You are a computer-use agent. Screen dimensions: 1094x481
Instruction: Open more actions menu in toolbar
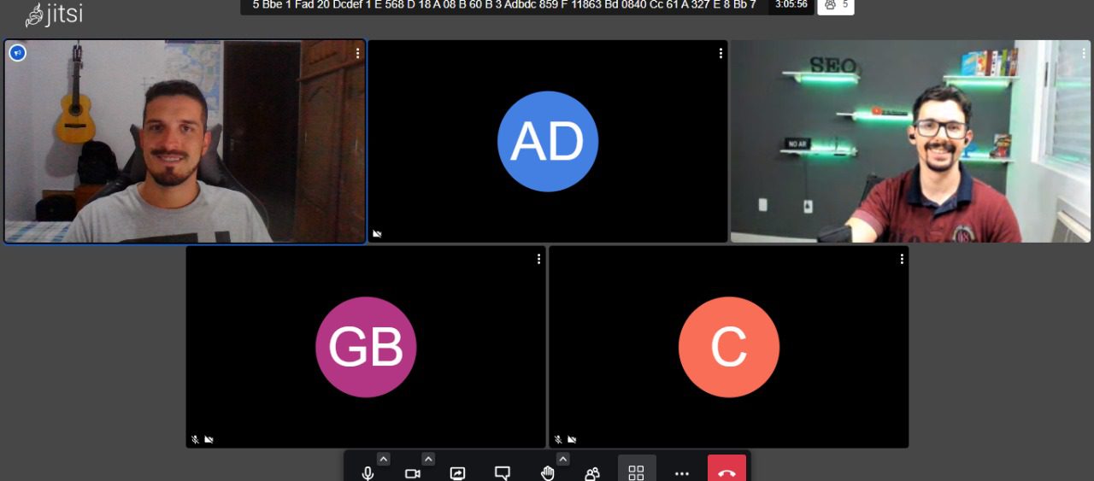click(681, 472)
